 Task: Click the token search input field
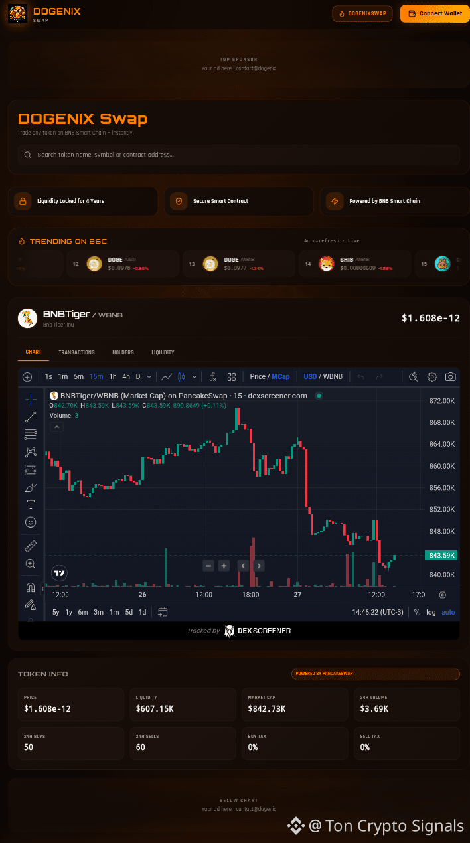point(239,155)
